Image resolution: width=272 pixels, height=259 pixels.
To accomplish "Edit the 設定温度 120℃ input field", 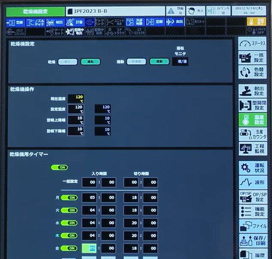I will coord(76,109).
